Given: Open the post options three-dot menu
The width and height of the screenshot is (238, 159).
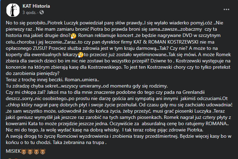Looking at the screenshot, I should (x=226, y=9).
